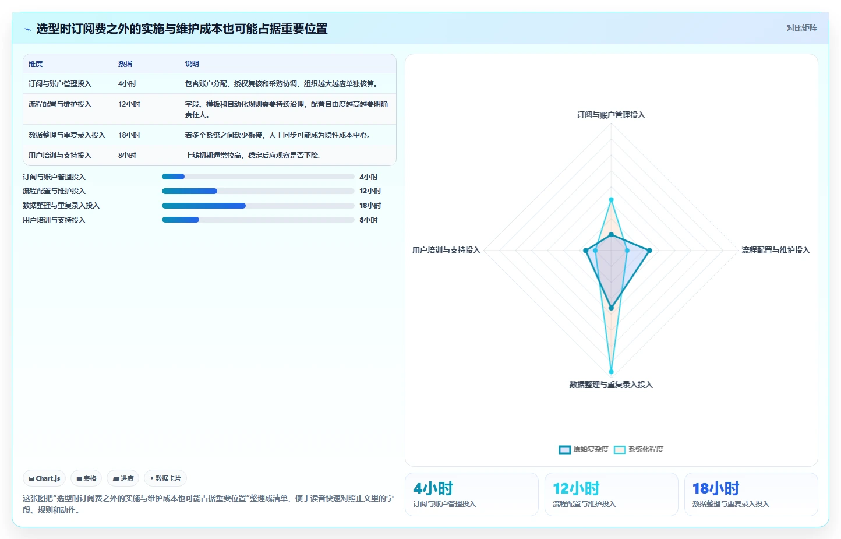
Task: Click description starting 若多个系统之间缺少衔接
Action: pos(279,135)
